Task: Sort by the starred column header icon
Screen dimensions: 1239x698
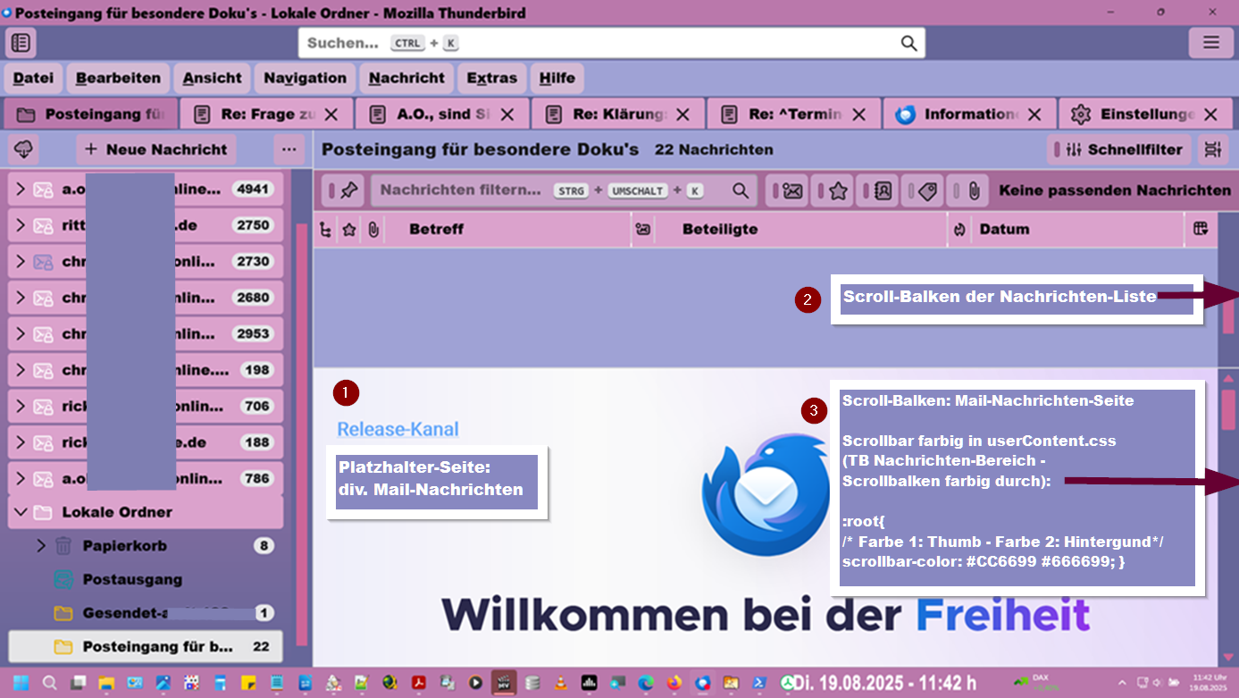Action: click(349, 230)
